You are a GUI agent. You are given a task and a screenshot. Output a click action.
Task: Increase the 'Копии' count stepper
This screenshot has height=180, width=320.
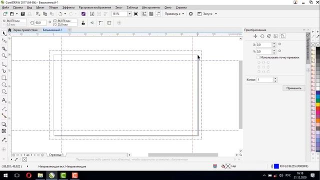coord(275,78)
